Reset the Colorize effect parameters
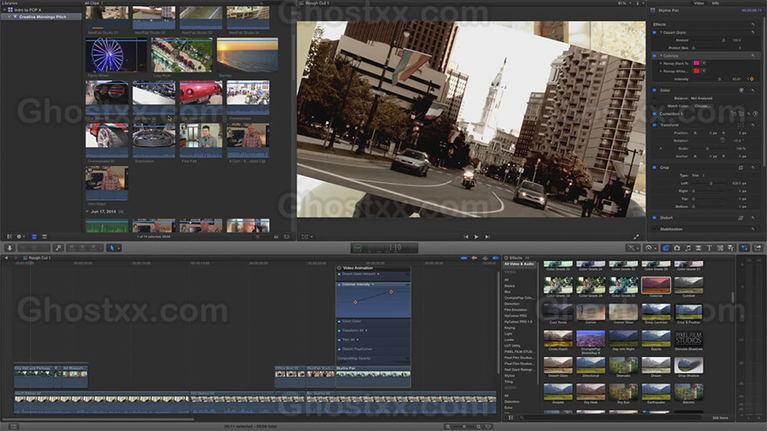Image resolution: width=767 pixels, height=431 pixels. tap(753, 56)
